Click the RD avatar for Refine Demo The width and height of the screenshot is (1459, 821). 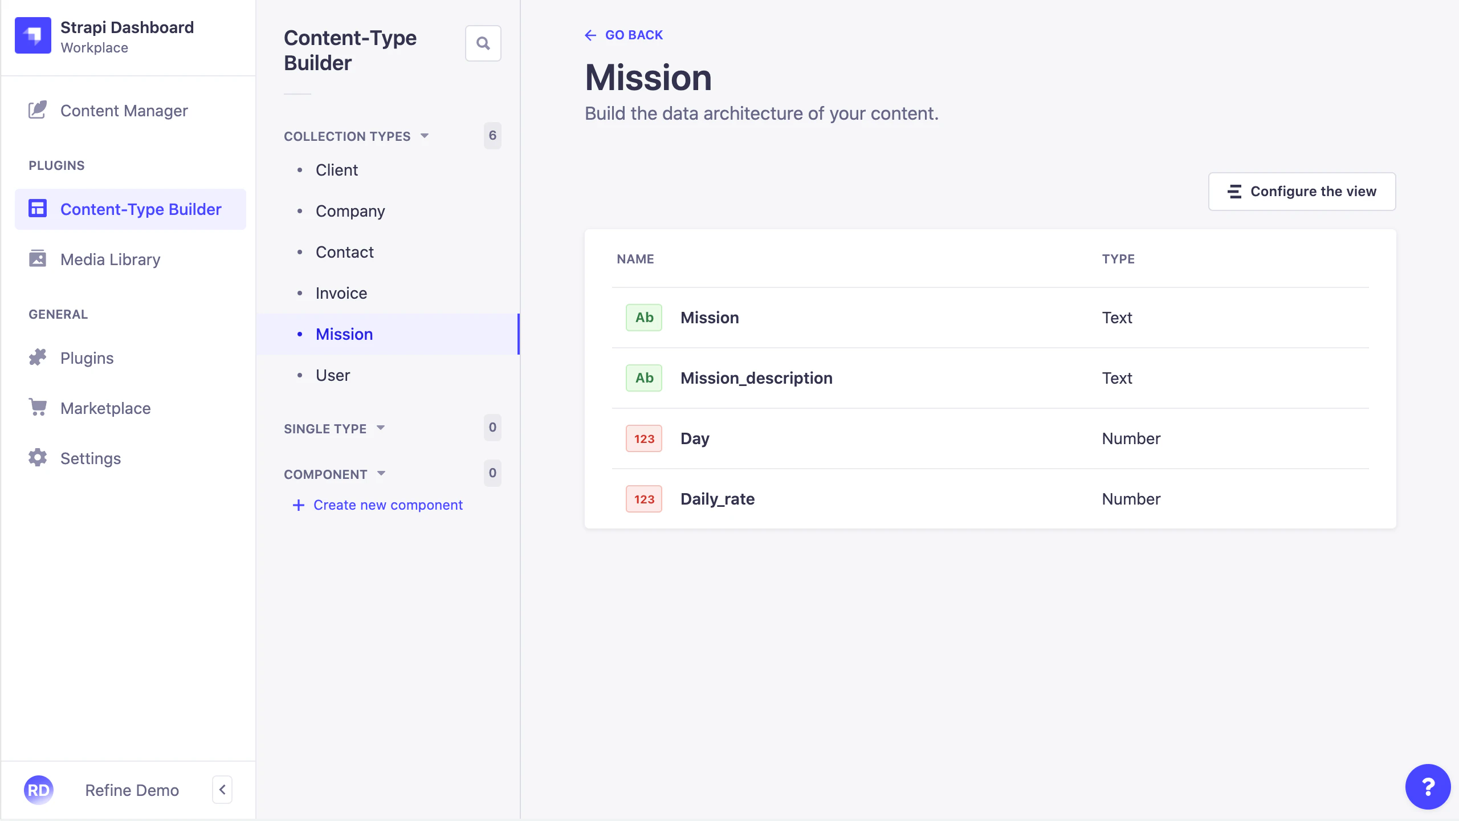[x=38, y=790]
